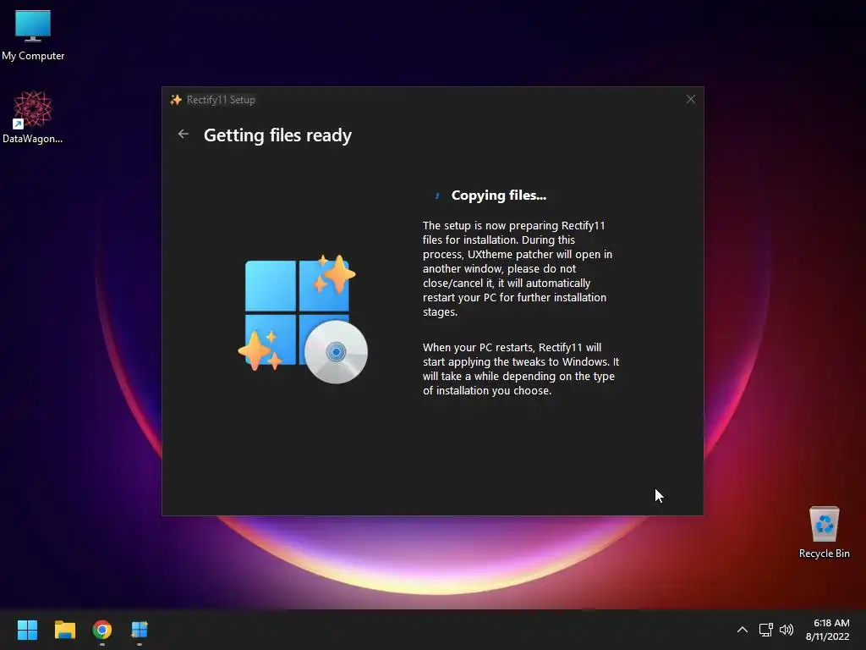Show hidden system tray icons
The image size is (866, 650).
point(743,630)
